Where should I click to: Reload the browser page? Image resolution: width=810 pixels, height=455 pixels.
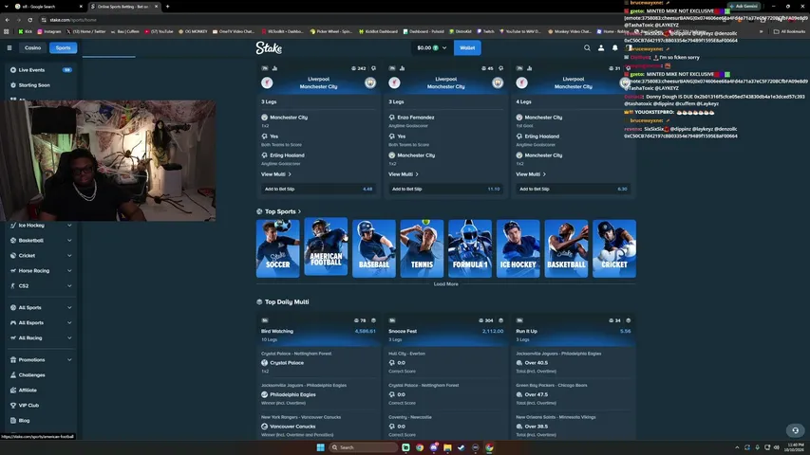30,20
